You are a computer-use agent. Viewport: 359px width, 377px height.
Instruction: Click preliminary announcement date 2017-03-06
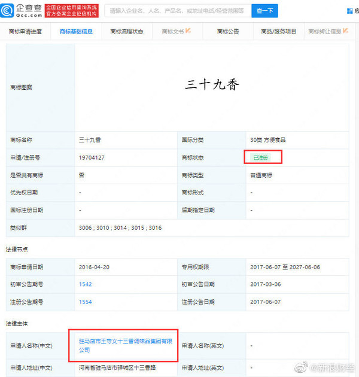pyautogui.click(x=266, y=284)
